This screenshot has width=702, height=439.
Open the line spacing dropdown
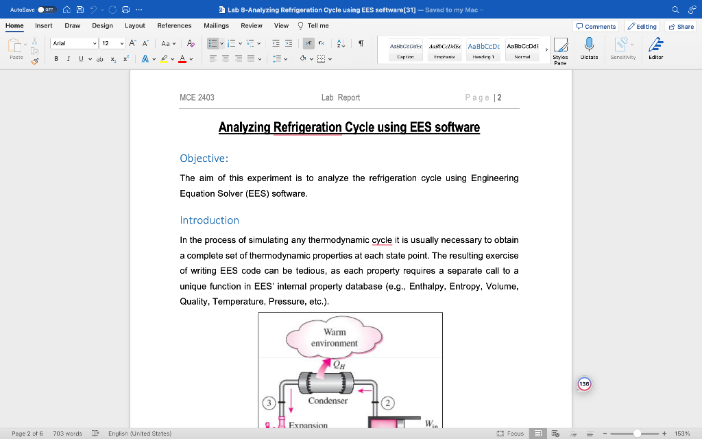pos(280,59)
